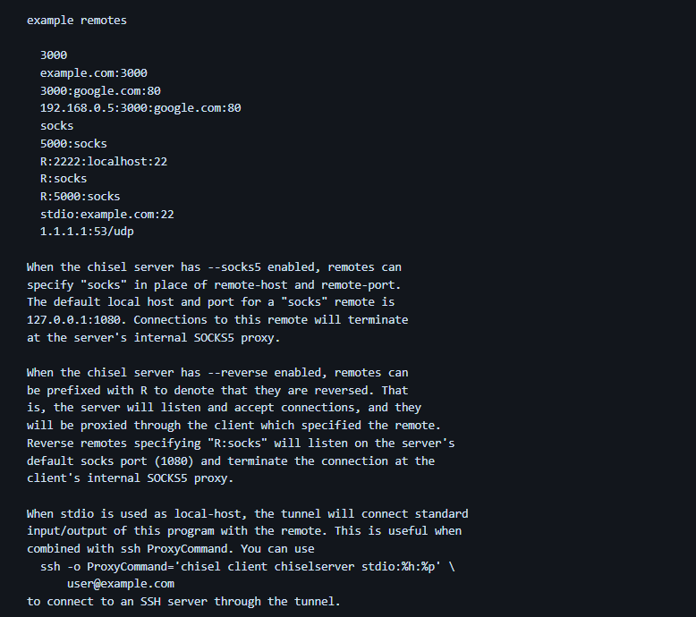Click the standalone "3000" remote example
The width and height of the screenshot is (696, 617).
[54, 55]
